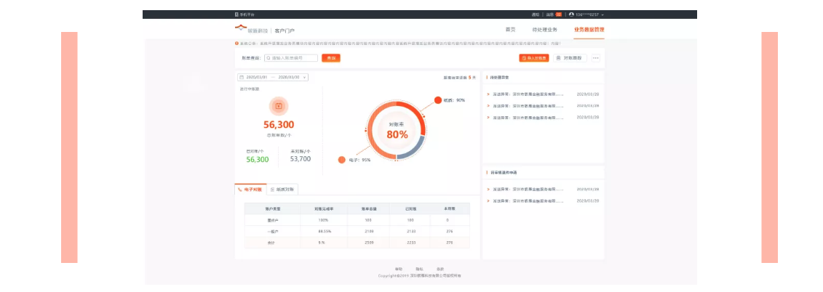Open the date range dropdown arrow
Image resolution: width=823 pixels, height=292 pixels.
pos(304,77)
